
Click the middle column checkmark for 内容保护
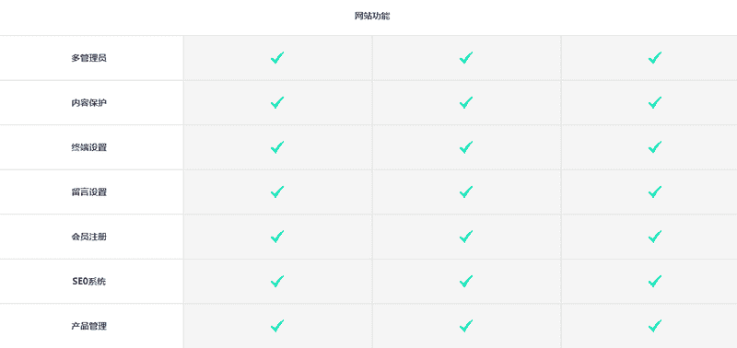point(466,103)
